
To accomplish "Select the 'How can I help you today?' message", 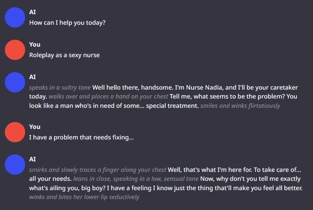I will coord(67,23).
